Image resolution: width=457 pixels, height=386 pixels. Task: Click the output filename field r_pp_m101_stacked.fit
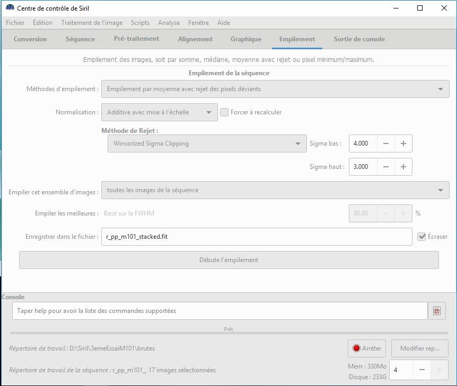[x=257, y=237]
